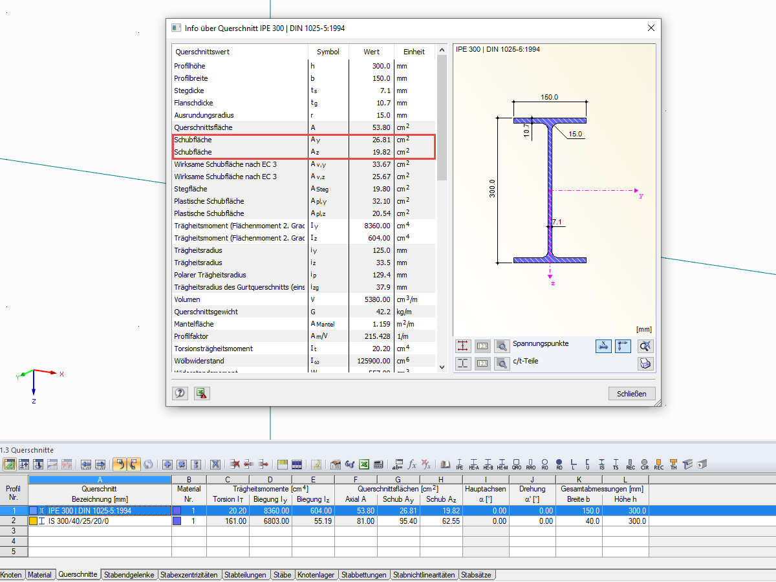Click the Undo icon in the table toolbar

(x=119, y=464)
